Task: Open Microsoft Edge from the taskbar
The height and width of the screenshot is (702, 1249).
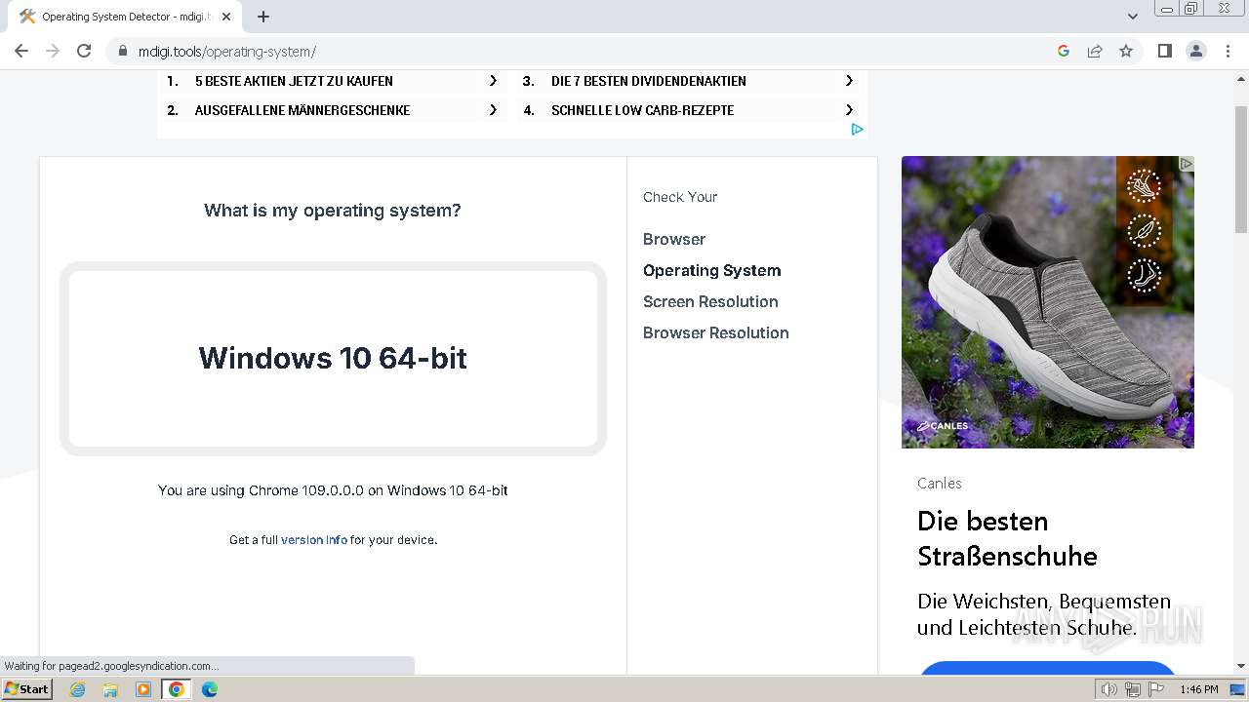Action: (210, 689)
